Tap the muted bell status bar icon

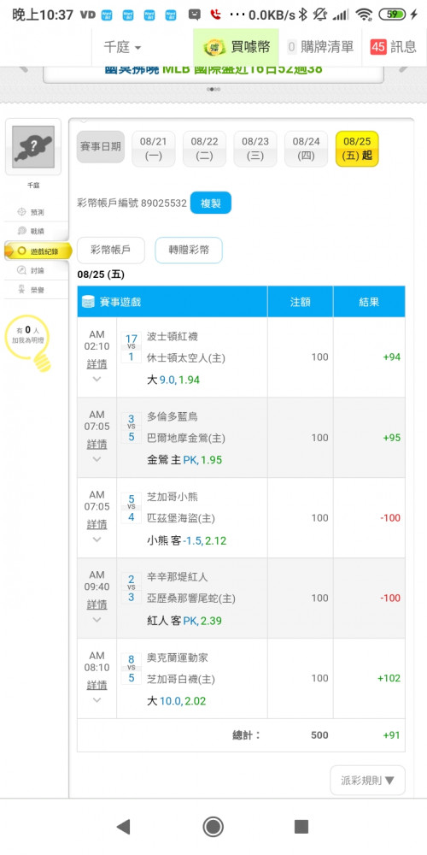319,15
